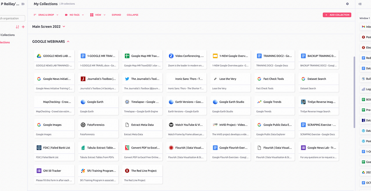Open the SPJ Training Program card
Image resolution: width=371 pixels, height=191 pixels.
98,174
